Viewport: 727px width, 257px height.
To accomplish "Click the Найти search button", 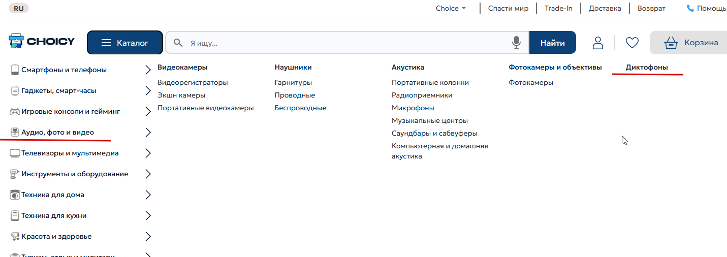I will [x=553, y=43].
